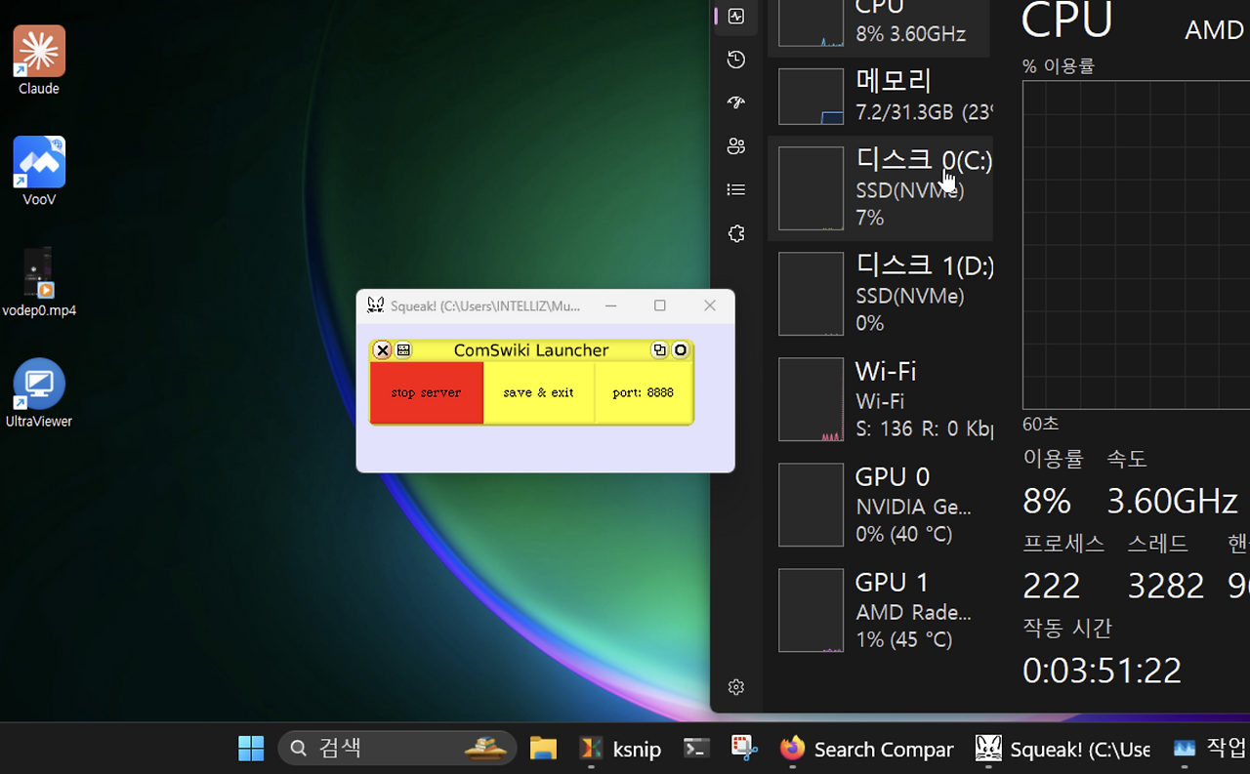Click the memory usage mini graph thumbnail
The image size is (1250, 774).
click(x=812, y=97)
